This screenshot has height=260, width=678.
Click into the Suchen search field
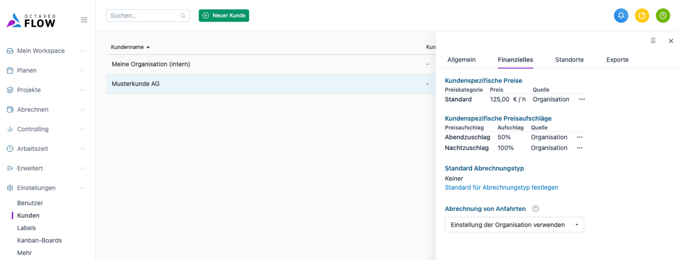[144, 16]
